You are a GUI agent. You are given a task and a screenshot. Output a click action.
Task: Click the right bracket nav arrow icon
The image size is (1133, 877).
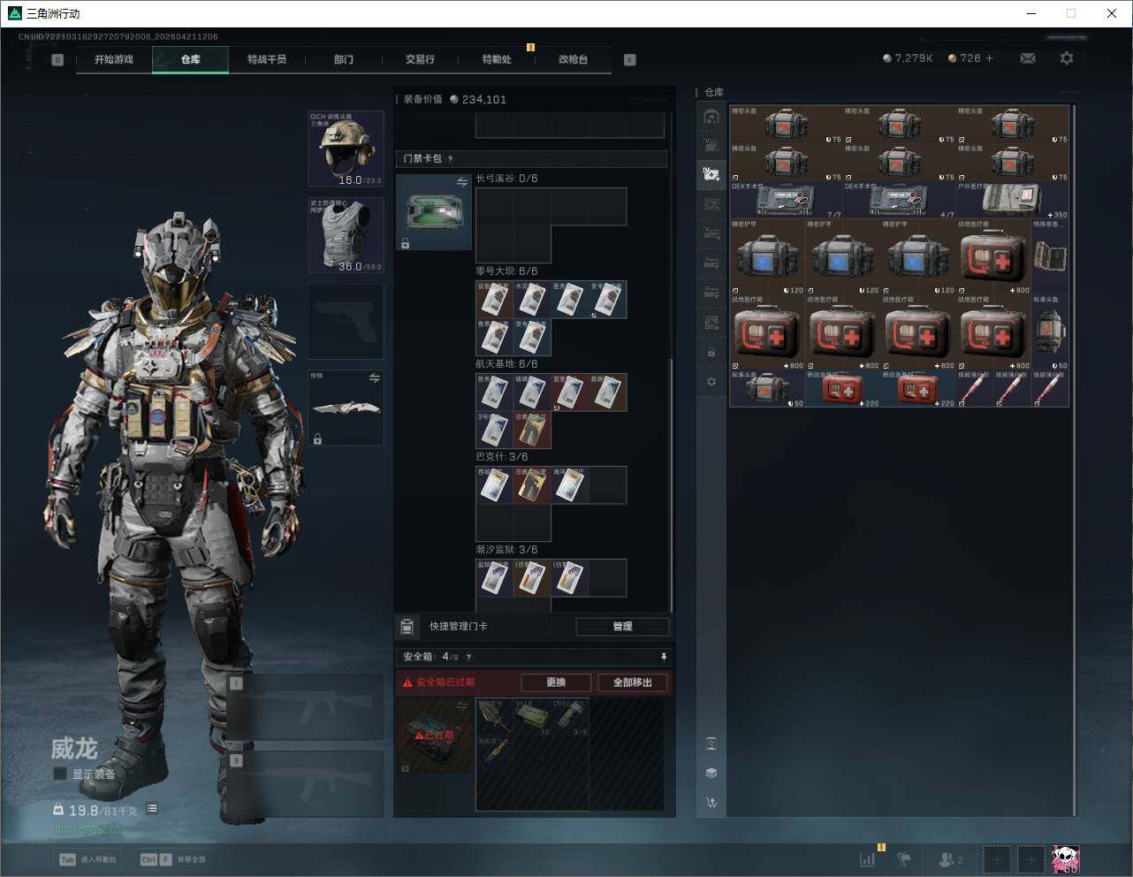[629, 60]
